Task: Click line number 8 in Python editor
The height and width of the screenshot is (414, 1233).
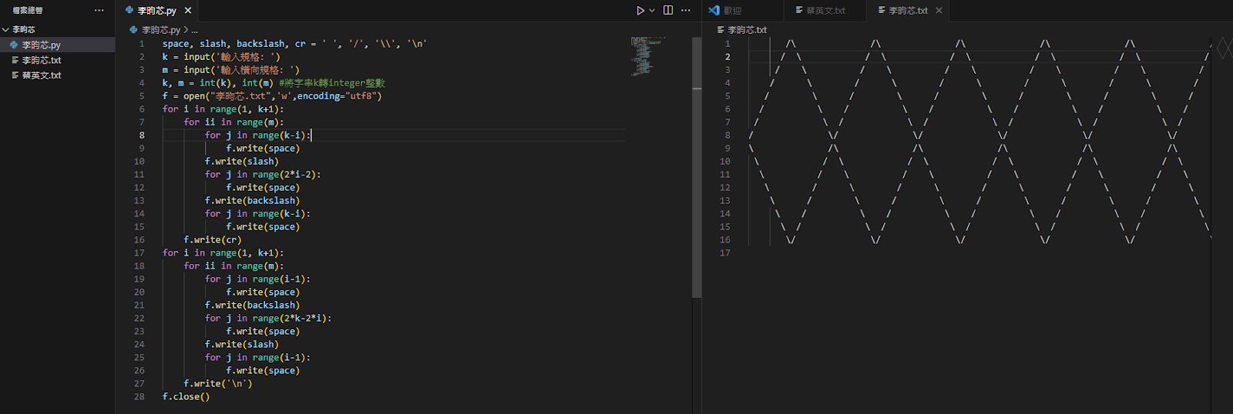Action: [142, 135]
